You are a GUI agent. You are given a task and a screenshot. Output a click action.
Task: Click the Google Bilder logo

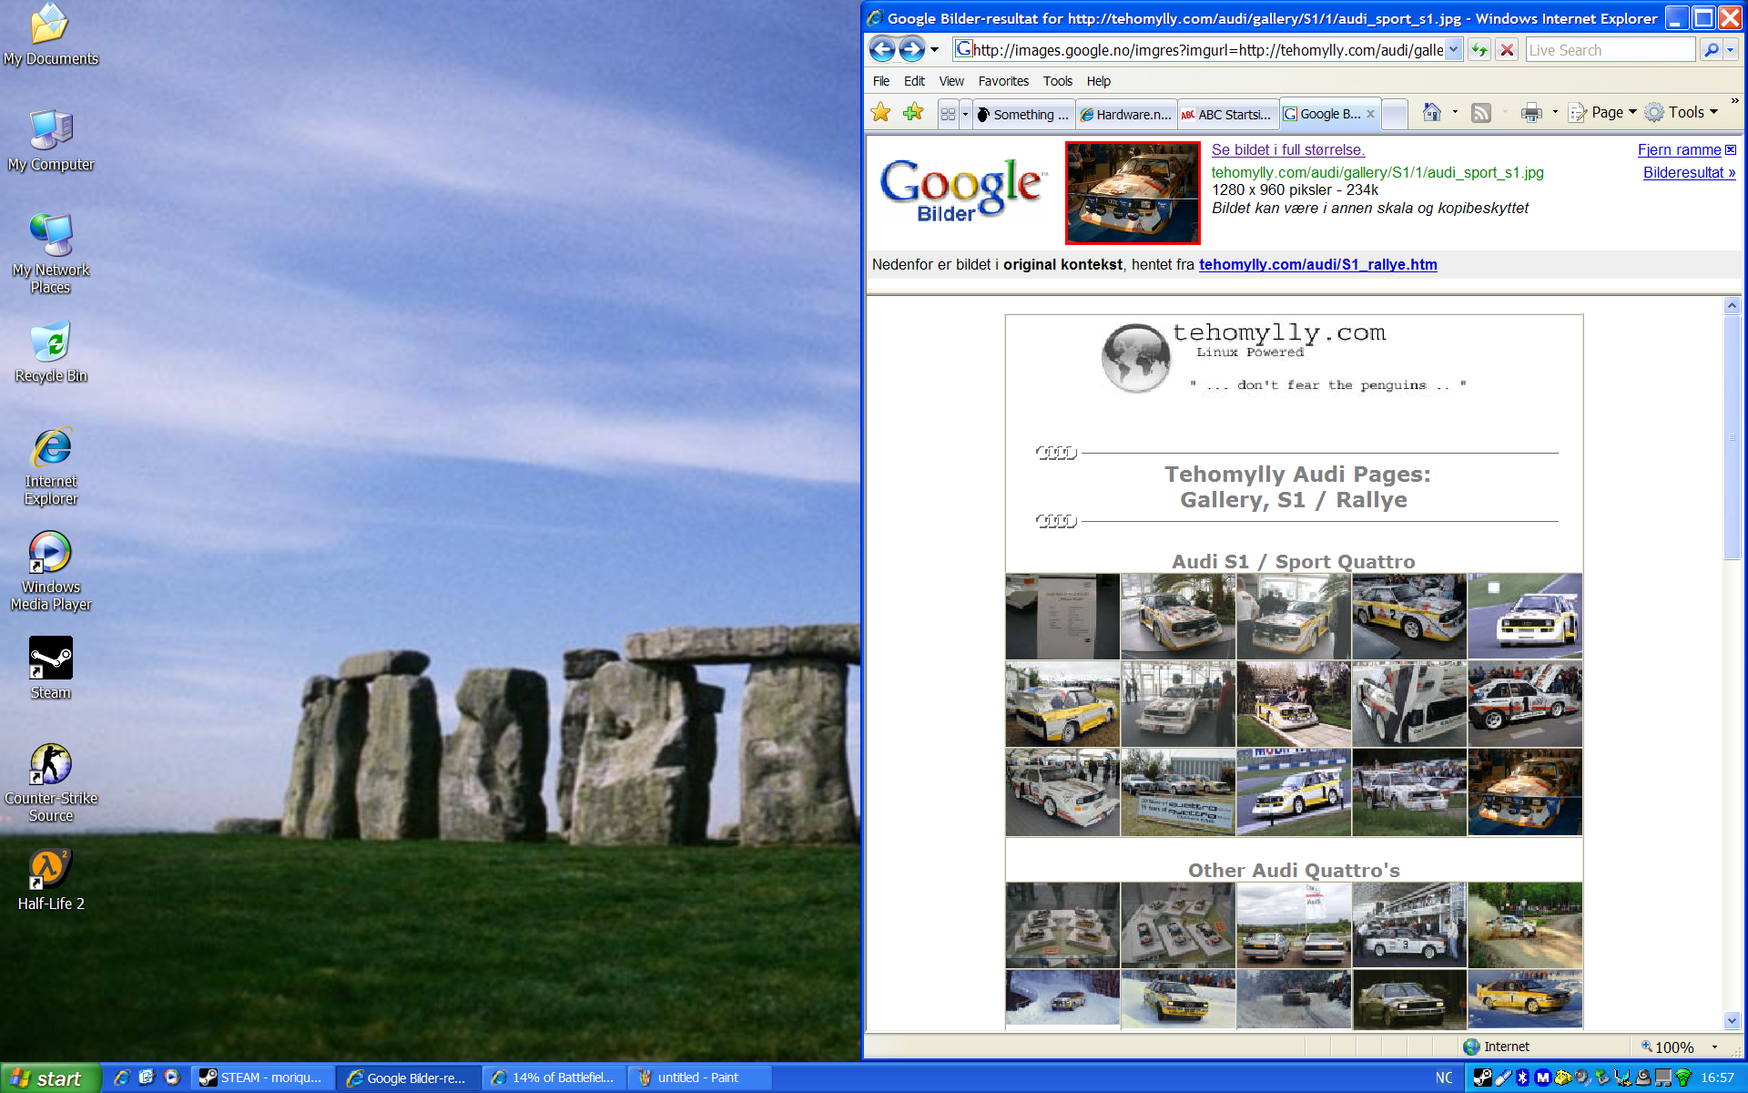(x=963, y=189)
